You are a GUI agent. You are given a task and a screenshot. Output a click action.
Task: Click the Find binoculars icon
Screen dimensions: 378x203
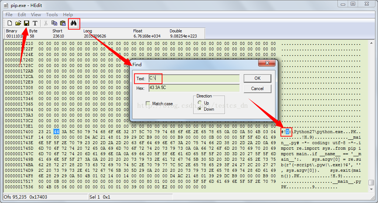pos(73,23)
